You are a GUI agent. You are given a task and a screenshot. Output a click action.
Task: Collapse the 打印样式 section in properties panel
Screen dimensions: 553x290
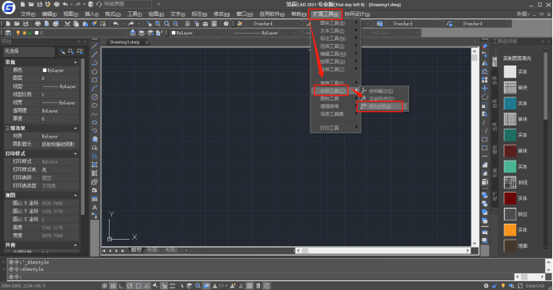click(x=75, y=154)
